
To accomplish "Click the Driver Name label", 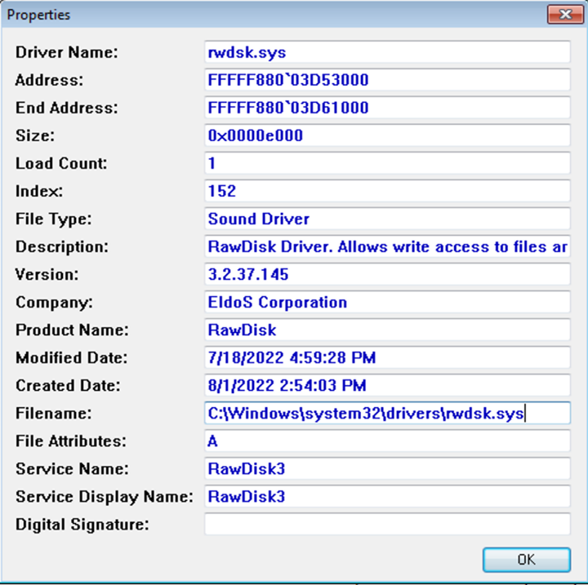I will click(x=66, y=52).
